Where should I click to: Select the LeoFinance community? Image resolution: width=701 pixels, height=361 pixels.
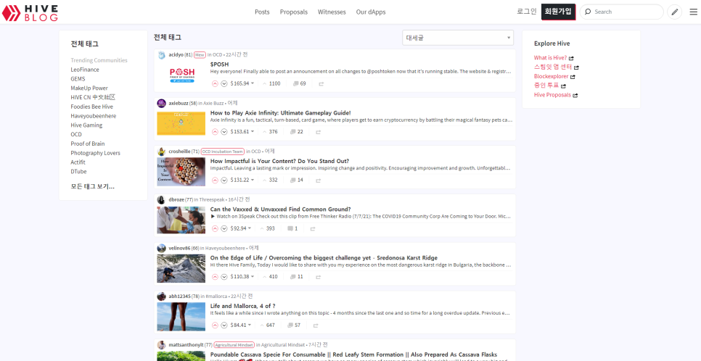[x=85, y=70]
